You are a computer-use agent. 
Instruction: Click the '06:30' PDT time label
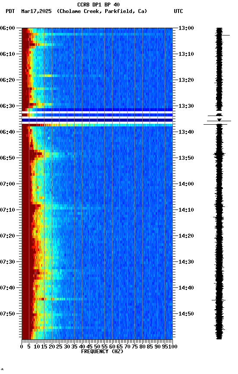[7, 106]
